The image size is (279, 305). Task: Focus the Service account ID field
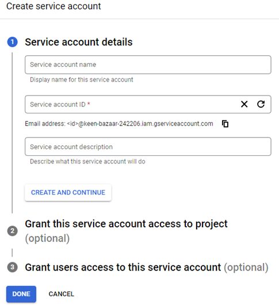[x=132, y=104]
